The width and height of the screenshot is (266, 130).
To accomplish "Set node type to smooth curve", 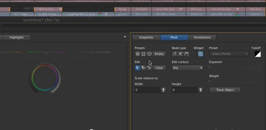I will pyautogui.click(x=186, y=54).
